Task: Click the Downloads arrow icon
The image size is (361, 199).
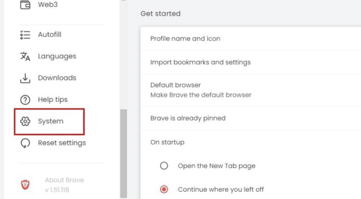Action: (25, 78)
